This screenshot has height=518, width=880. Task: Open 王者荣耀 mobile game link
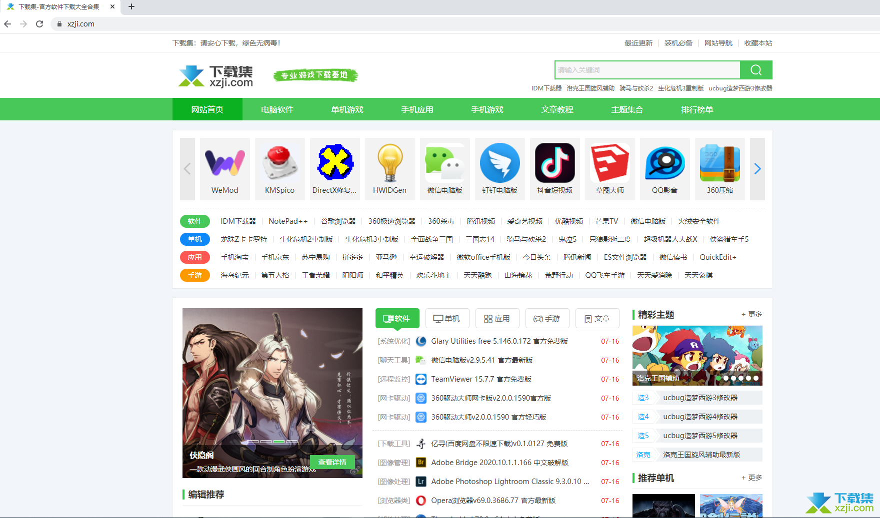pyautogui.click(x=316, y=275)
